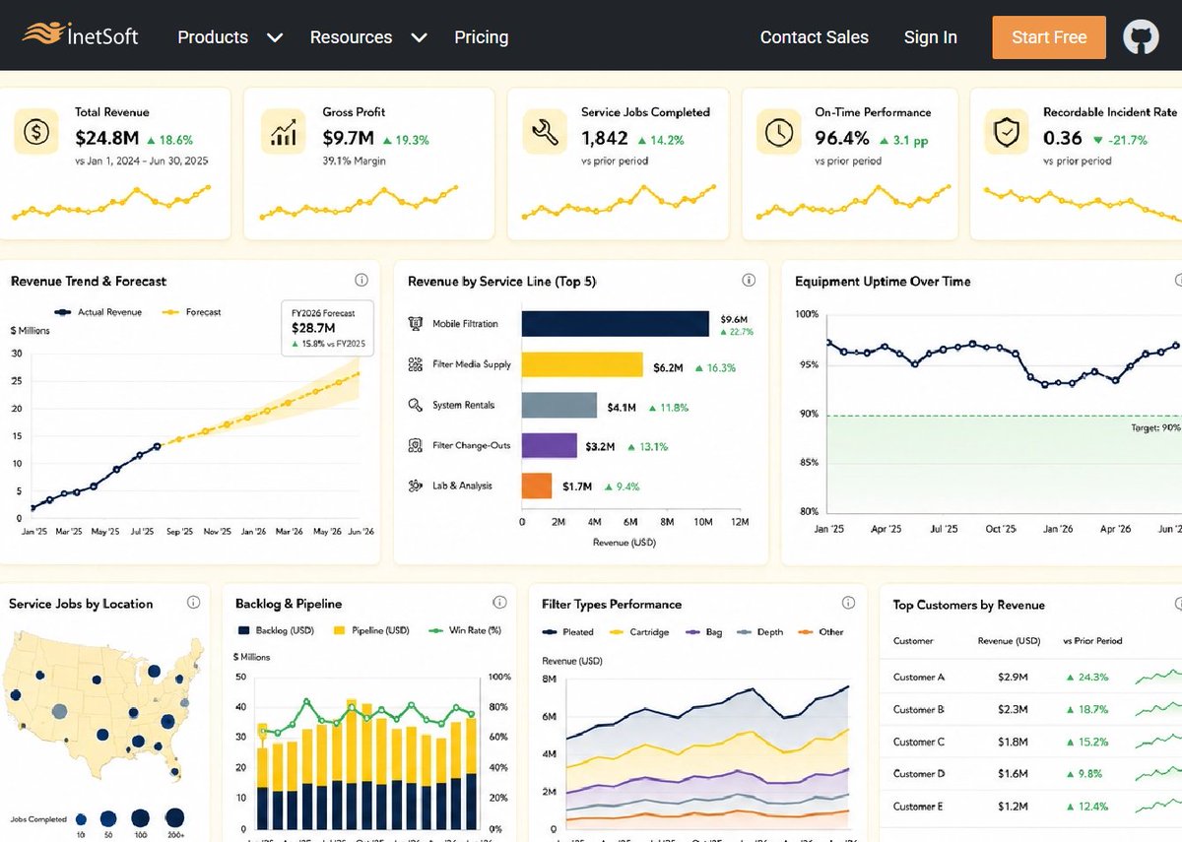Image resolution: width=1182 pixels, height=842 pixels.
Task: Click the Sign In link
Action: (x=931, y=37)
